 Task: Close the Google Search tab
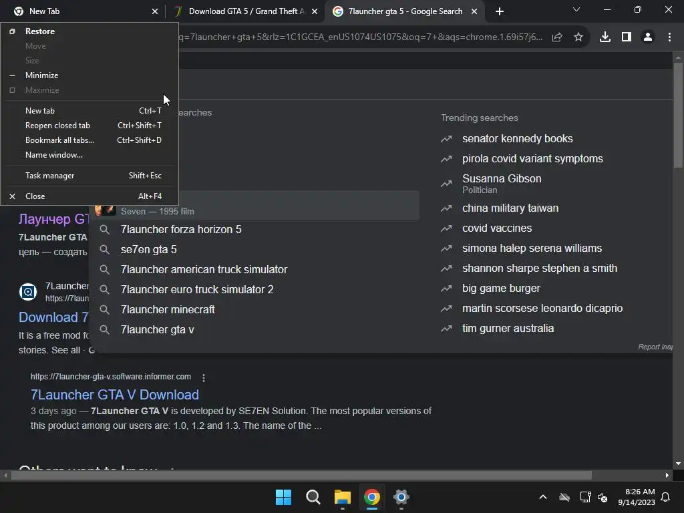(474, 11)
